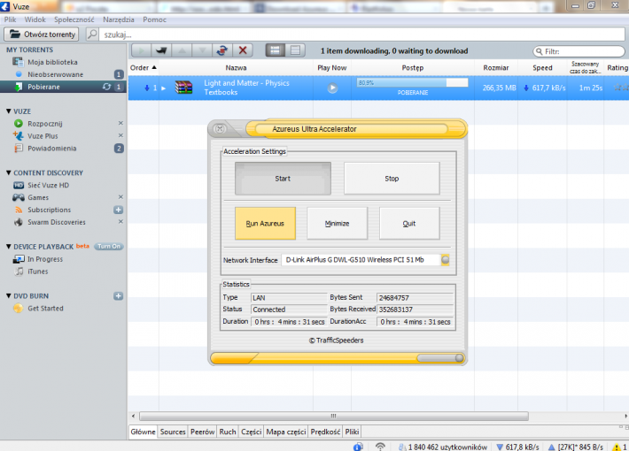Collapse the VUZE sidebar section
Screen dimensions: 629x451
(x=9, y=111)
